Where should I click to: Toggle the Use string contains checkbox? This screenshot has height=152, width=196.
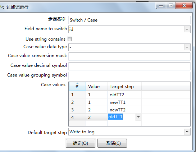click(69, 39)
